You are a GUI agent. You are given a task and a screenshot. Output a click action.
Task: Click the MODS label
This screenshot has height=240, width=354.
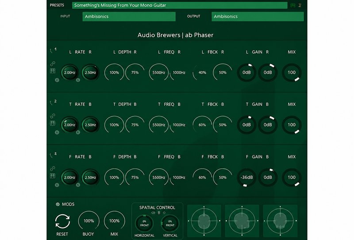[68, 204]
